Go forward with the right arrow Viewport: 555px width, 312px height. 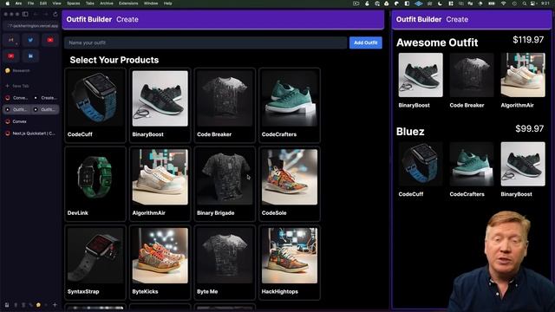pyautogui.click(x=46, y=14)
